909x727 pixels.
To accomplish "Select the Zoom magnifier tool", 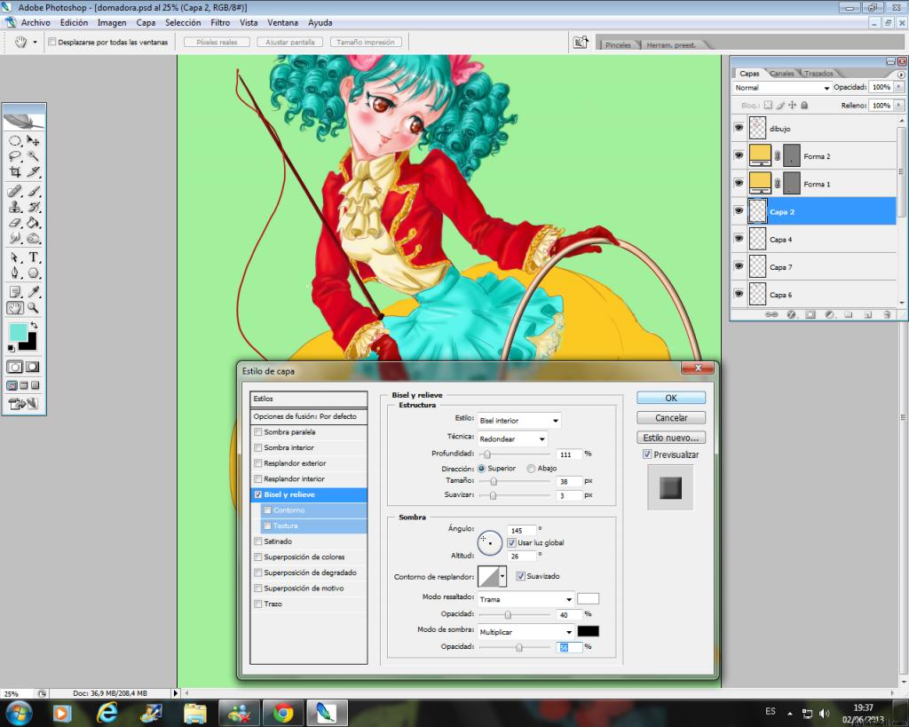I will tap(33, 308).
